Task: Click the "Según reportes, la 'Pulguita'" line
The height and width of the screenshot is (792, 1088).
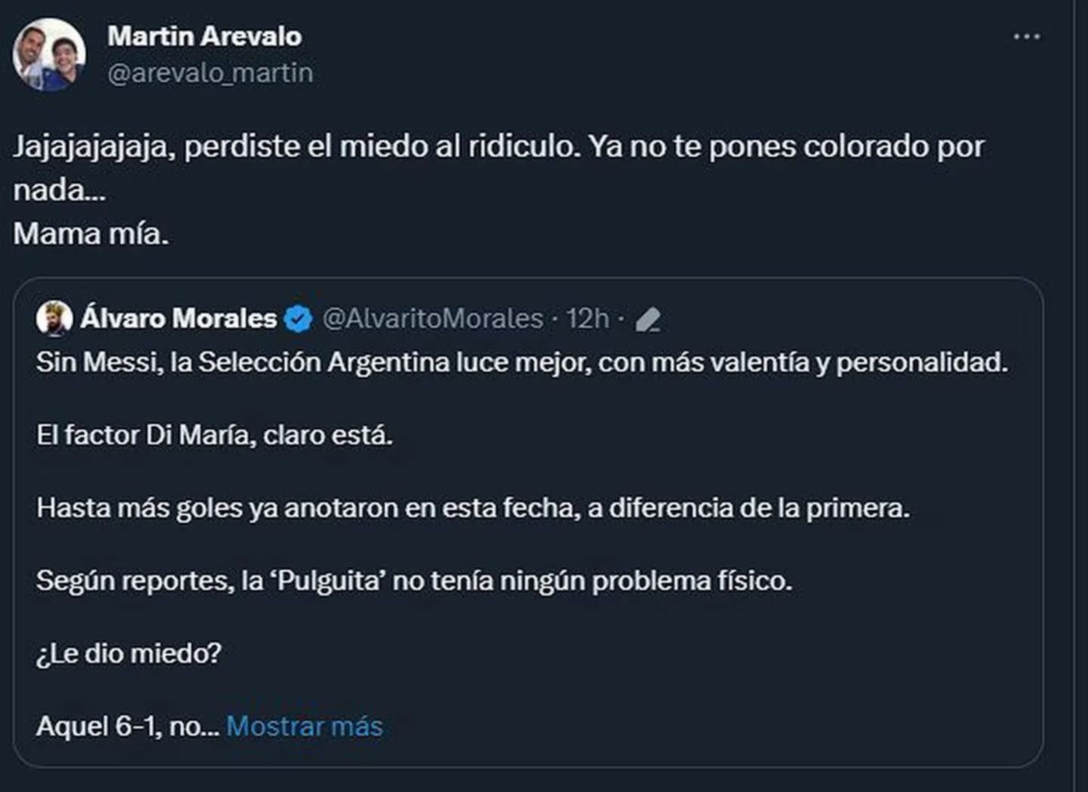Action: click(x=414, y=581)
